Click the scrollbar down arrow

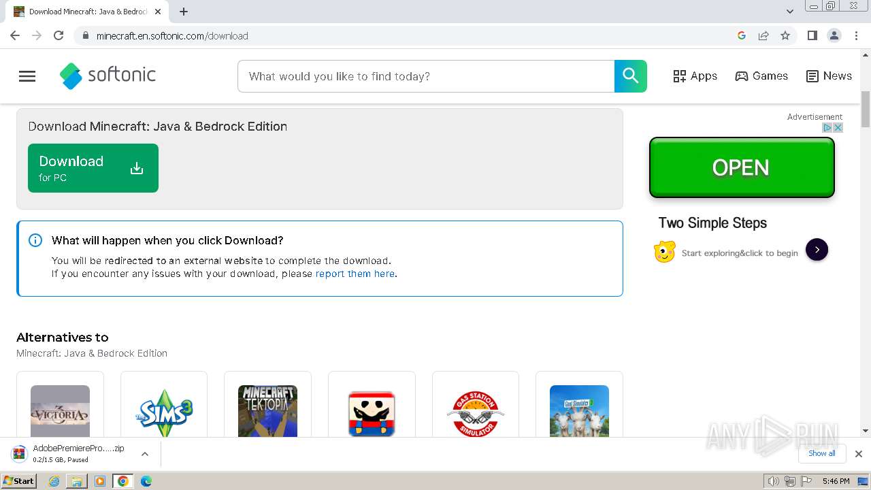tap(866, 430)
